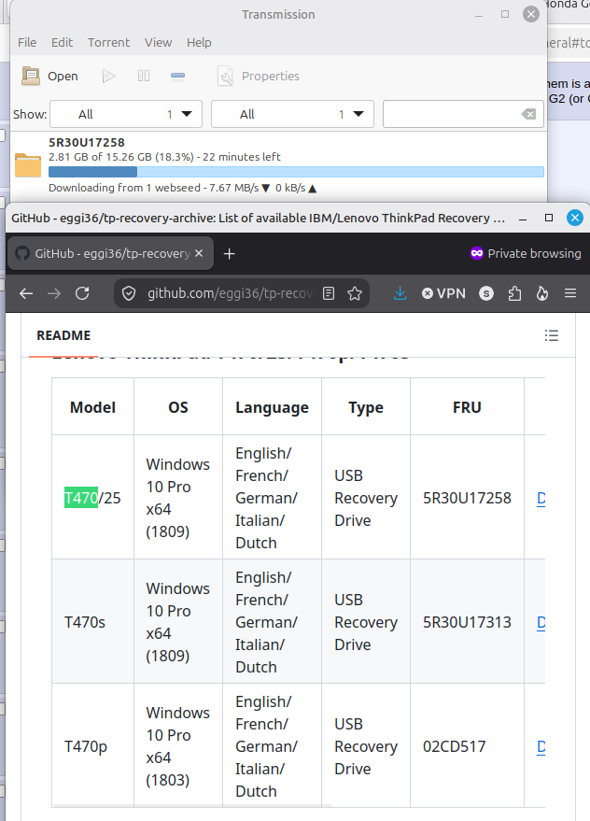Open the Edit menu in Transmission

(x=62, y=42)
